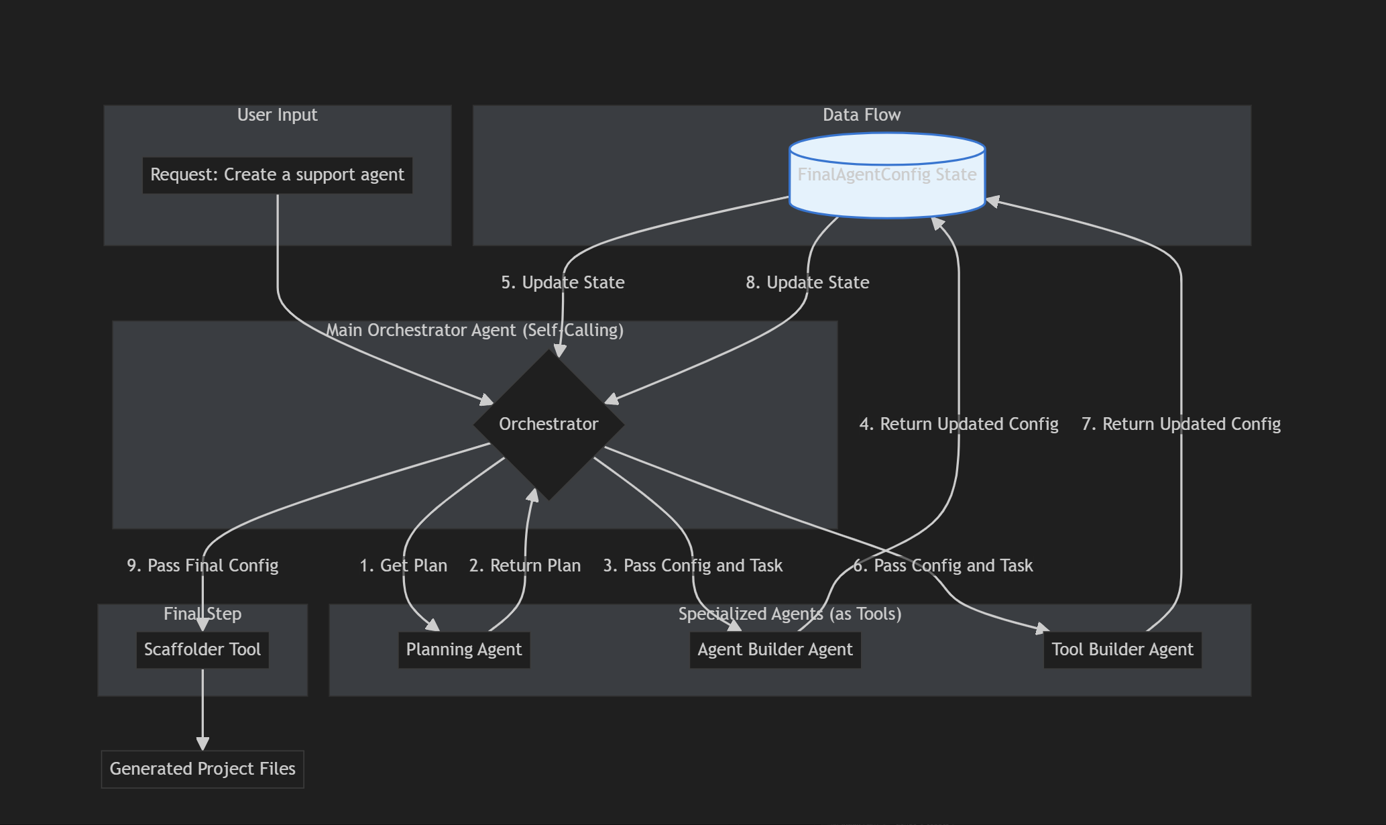
Task: Click the Planning Agent node
Action: click(x=463, y=650)
